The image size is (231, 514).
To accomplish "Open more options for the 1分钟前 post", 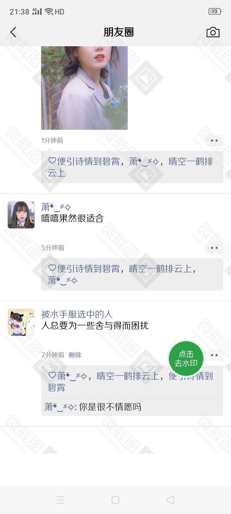I will click(214, 141).
